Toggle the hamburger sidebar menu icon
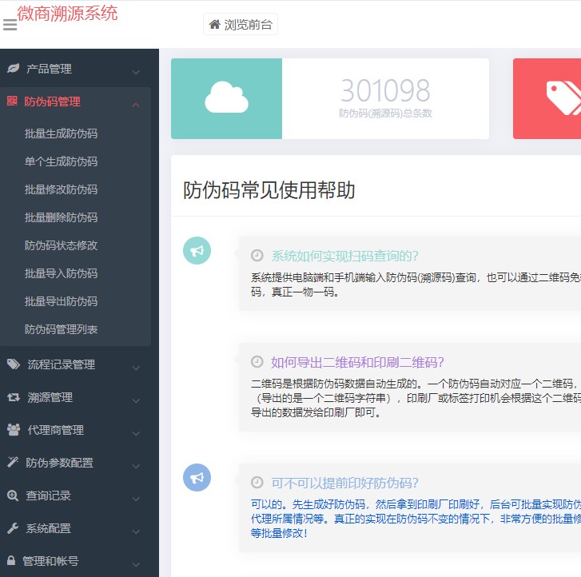 point(10,25)
